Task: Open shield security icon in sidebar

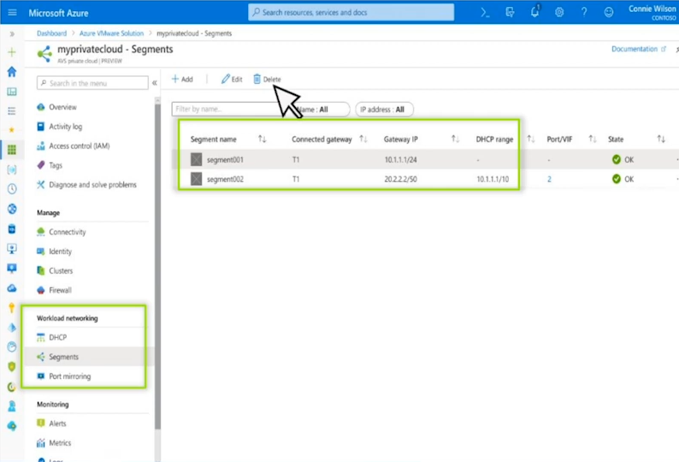Action: coord(12,367)
